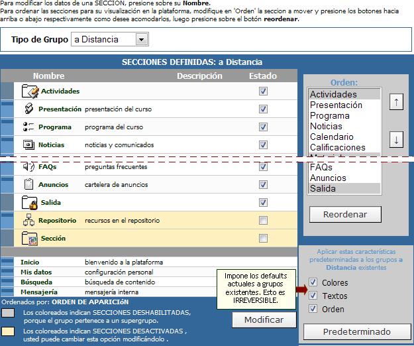This screenshot has width=414, height=346.
Task: Click the Sección folder icon
Action: [30, 239]
